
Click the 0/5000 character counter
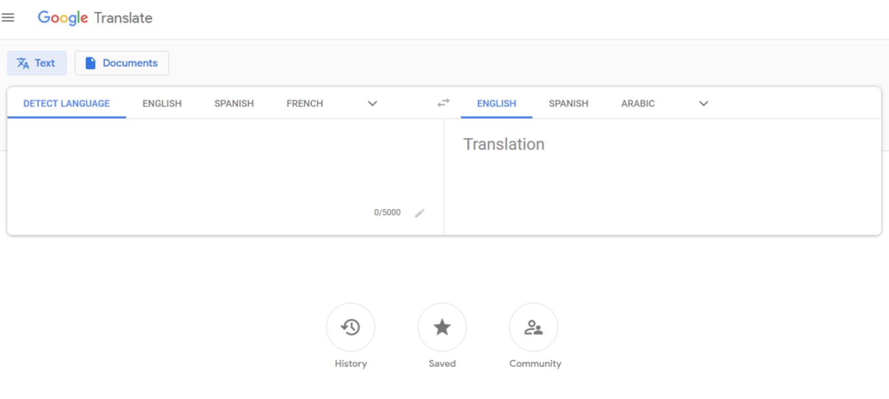(387, 213)
